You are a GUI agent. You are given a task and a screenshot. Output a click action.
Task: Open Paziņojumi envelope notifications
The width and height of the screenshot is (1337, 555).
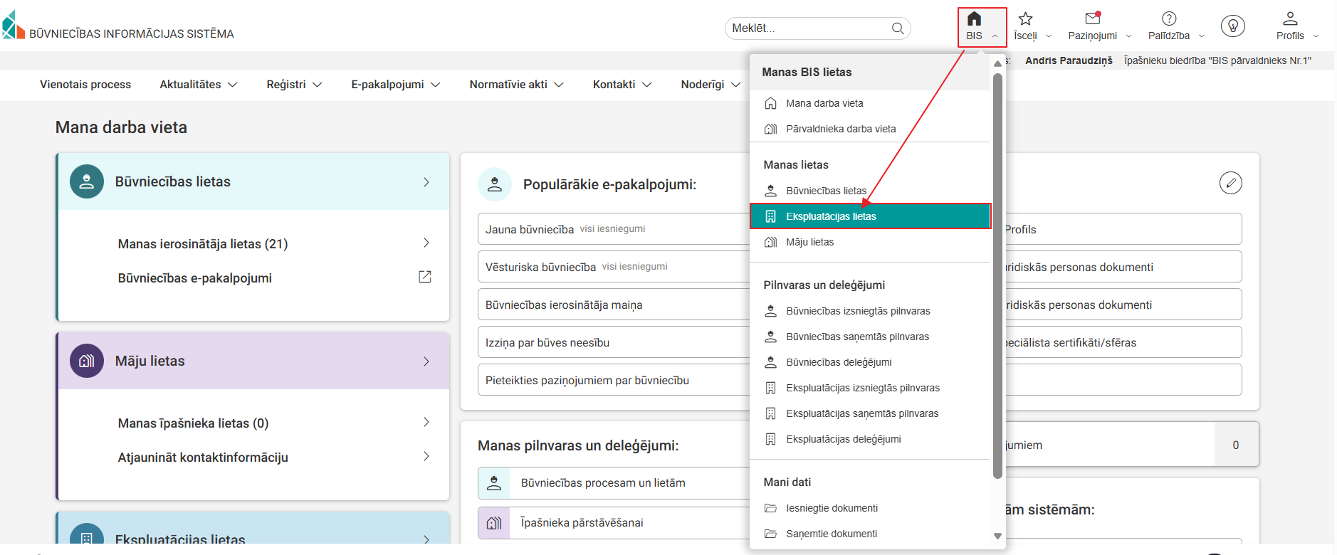click(1092, 19)
